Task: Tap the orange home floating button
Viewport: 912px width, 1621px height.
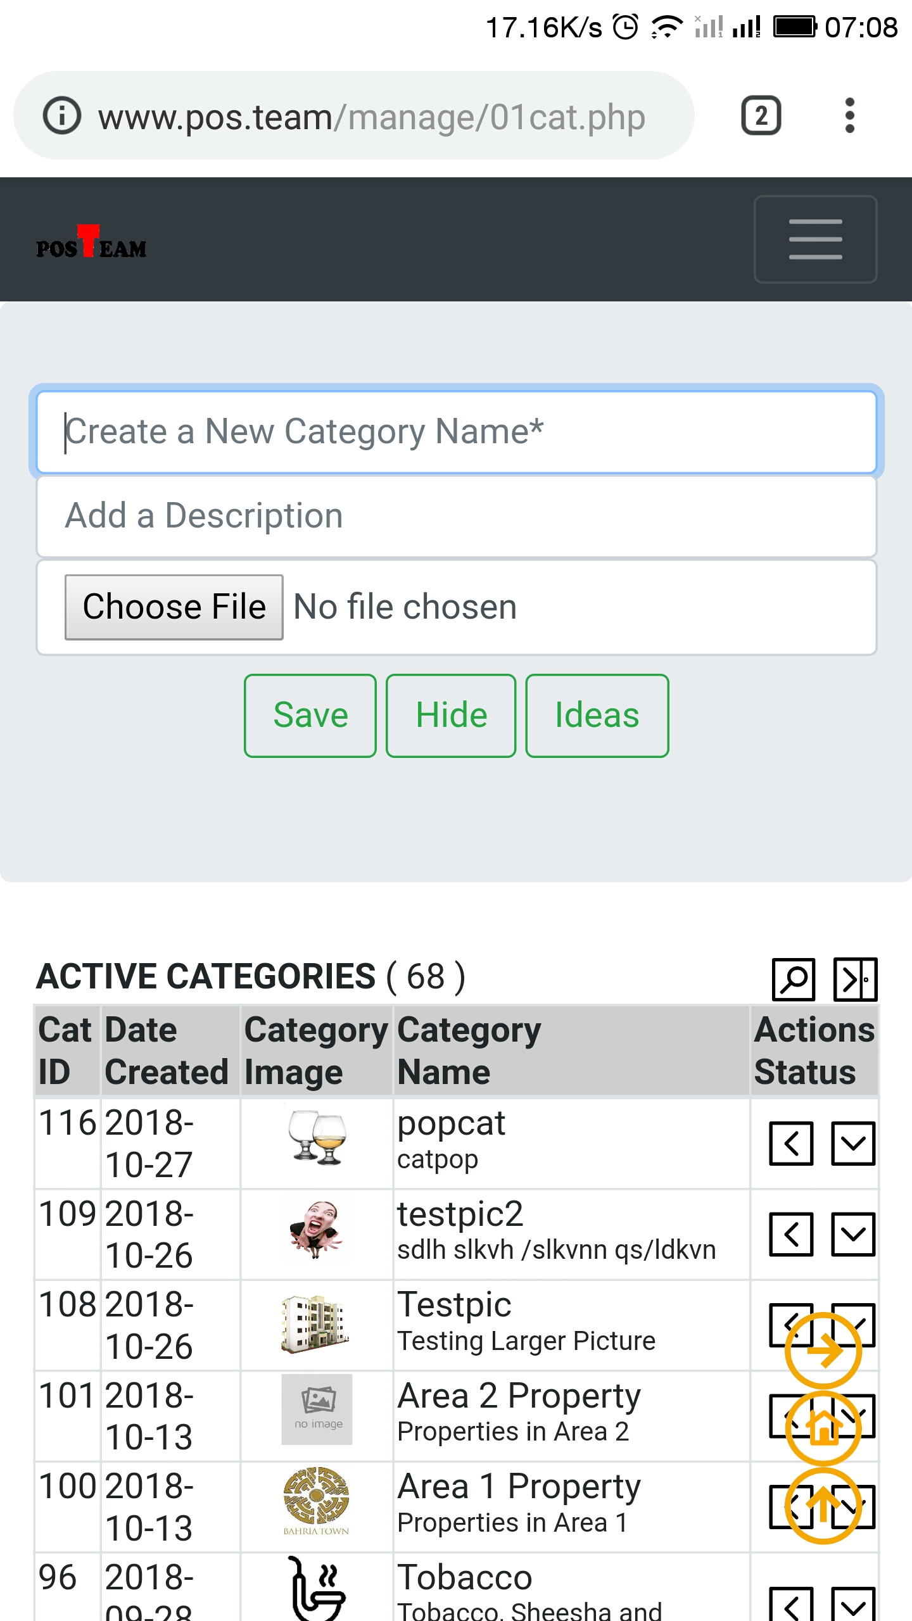Action: click(823, 1429)
